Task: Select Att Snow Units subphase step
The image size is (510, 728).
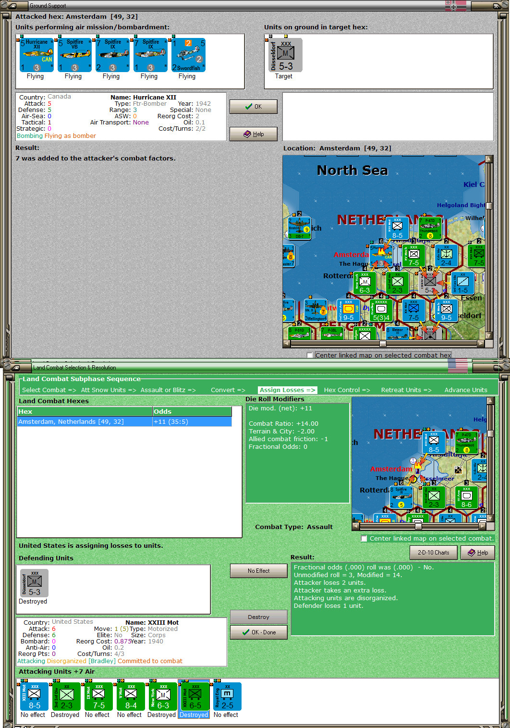Action: [x=109, y=390]
